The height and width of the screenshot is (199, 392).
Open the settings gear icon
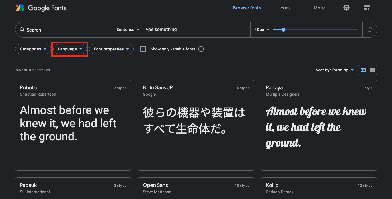click(x=346, y=8)
